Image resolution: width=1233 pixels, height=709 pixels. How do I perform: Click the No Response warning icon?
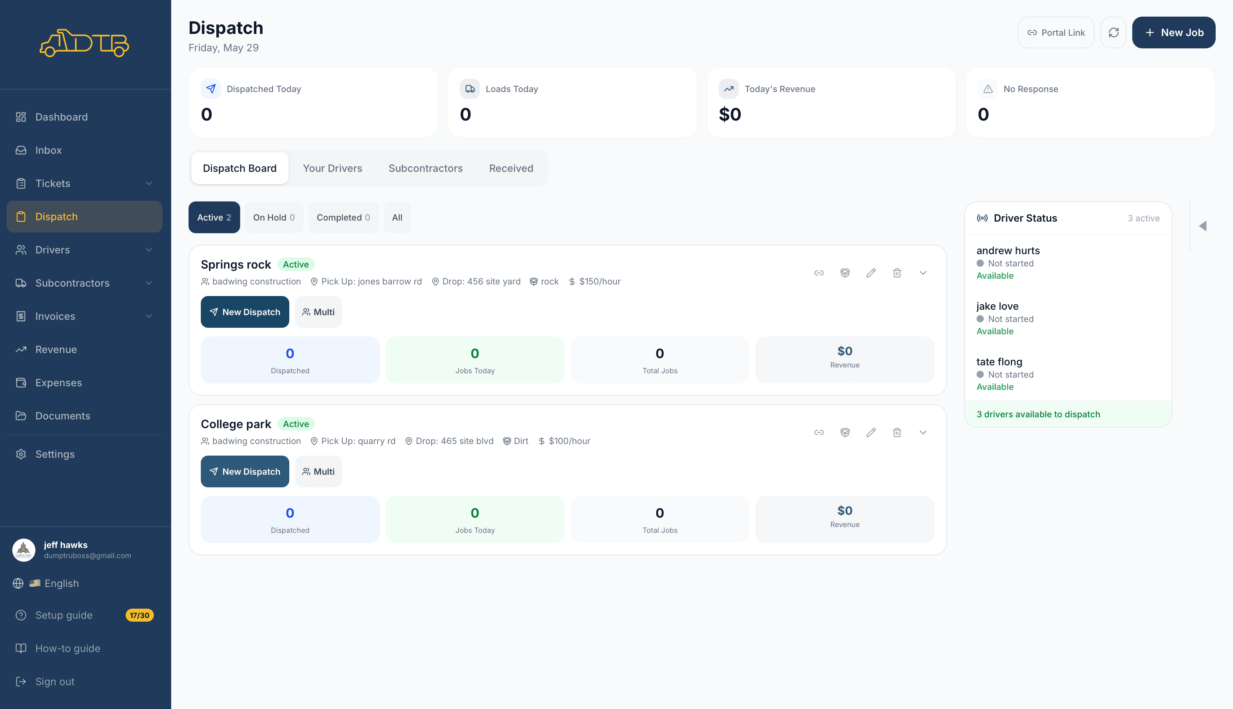pyautogui.click(x=987, y=89)
